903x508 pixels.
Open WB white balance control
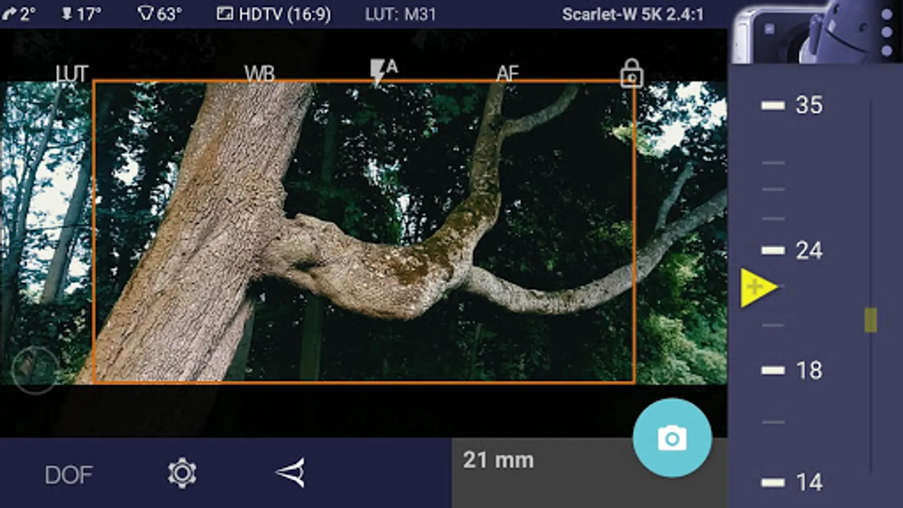[260, 73]
